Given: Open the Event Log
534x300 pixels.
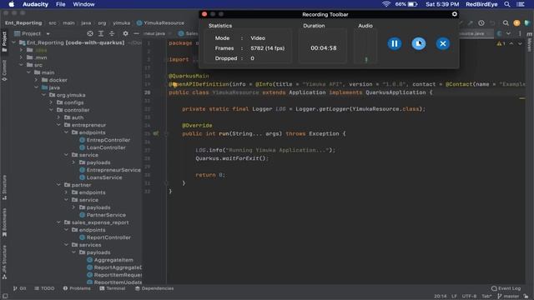Looking at the screenshot, I should pyautogui.click(x=506, y=288).
